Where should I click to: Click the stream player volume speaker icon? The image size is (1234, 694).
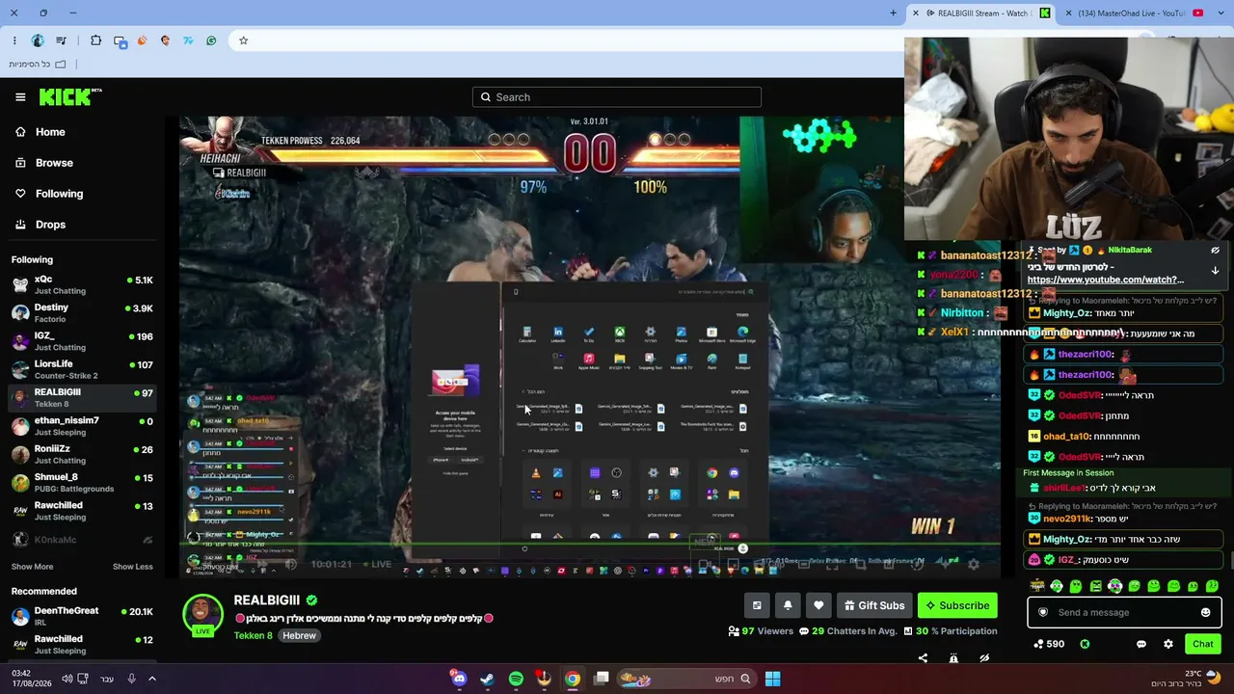pyautogui.click(x=291, y=564)
